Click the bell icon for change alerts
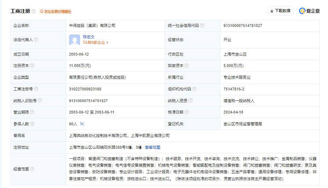The width and height of the screenshot is (328, 188). pos(42,11)
